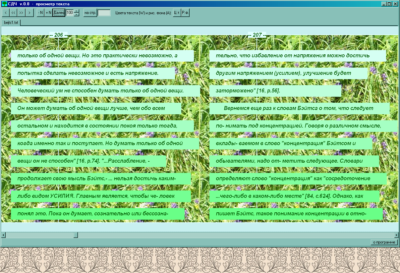Viewport: 400px width, 273px height.
Task: Click the tree application icon in title bar
Action: click(4, 4)
